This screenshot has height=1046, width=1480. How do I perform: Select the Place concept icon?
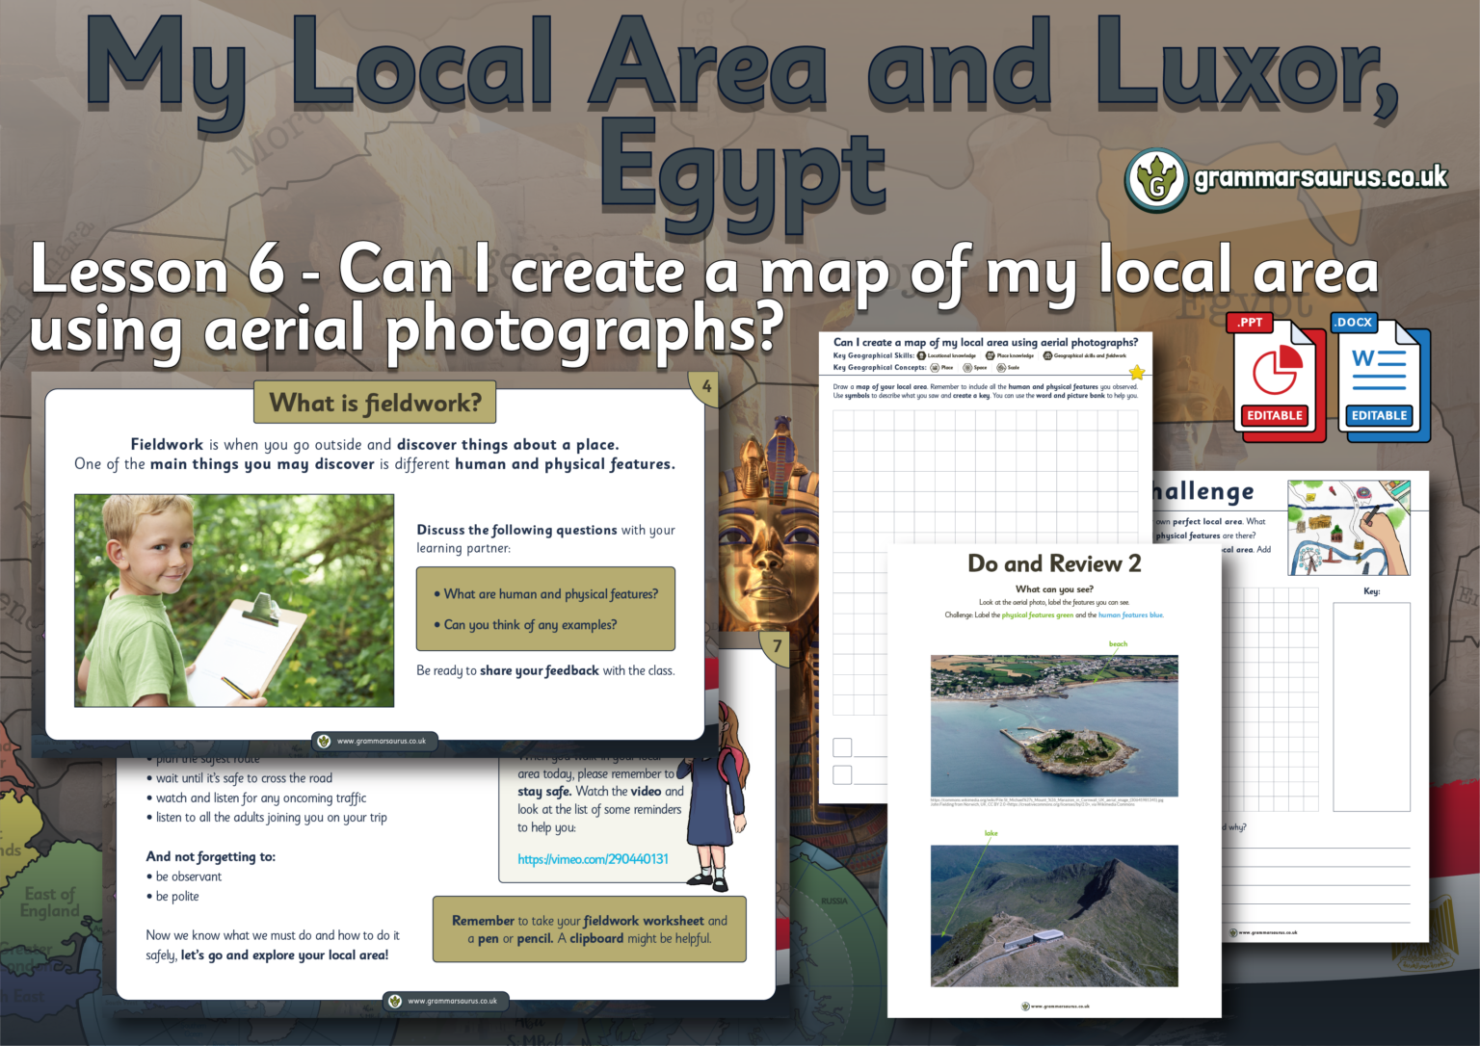point(934,368)
